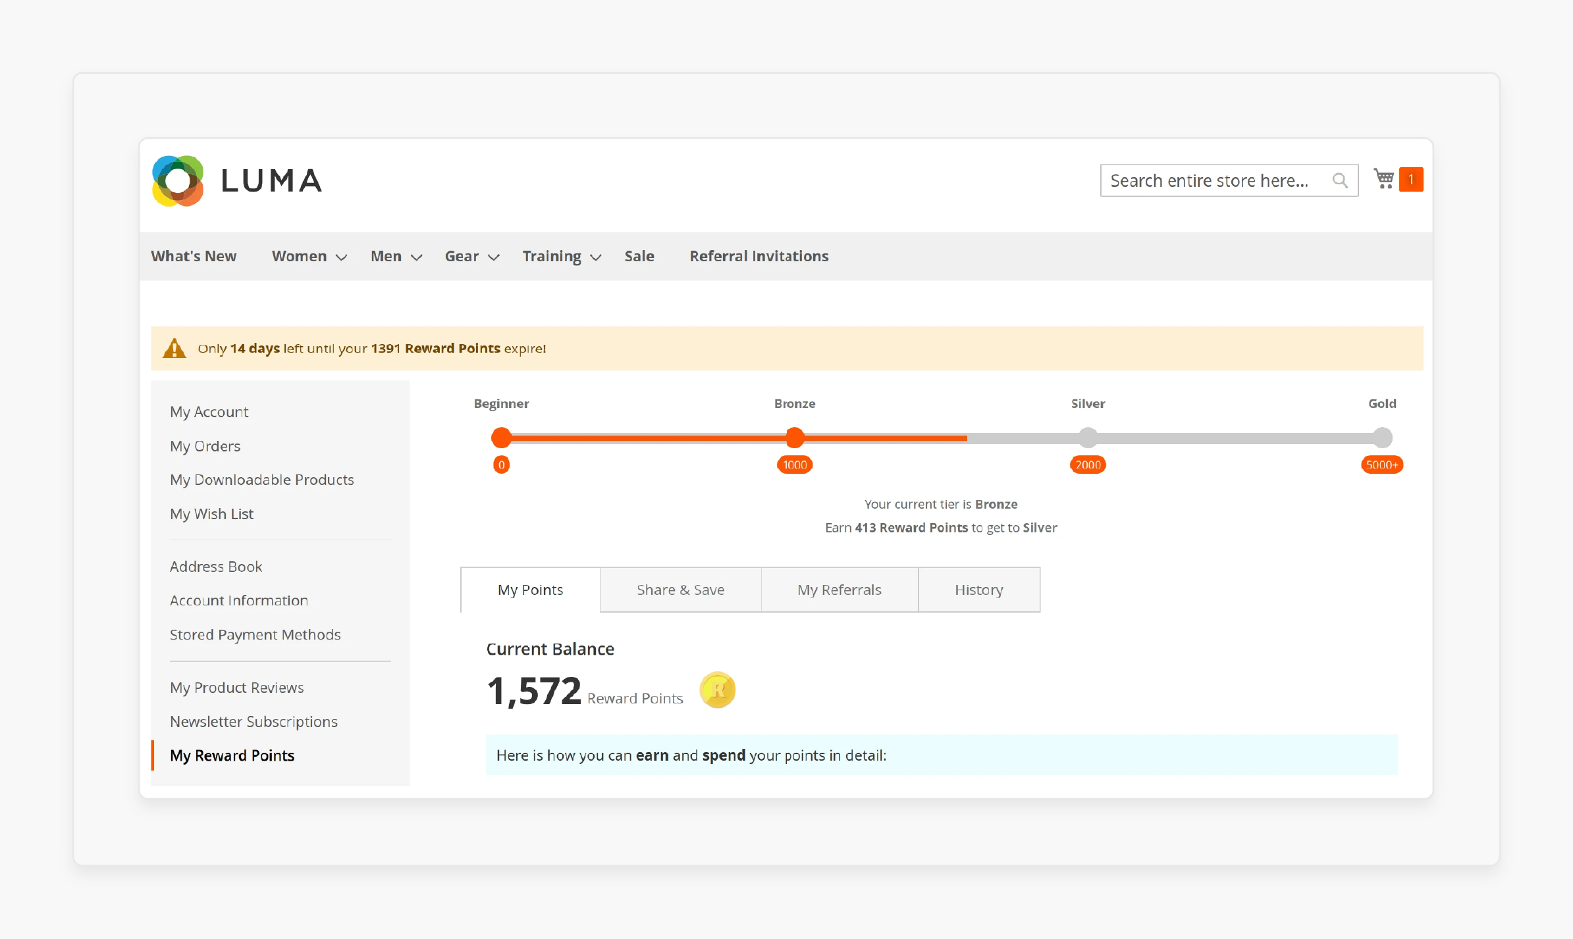
Task: Click the 1000 points badge
Action: click(795, 465)
